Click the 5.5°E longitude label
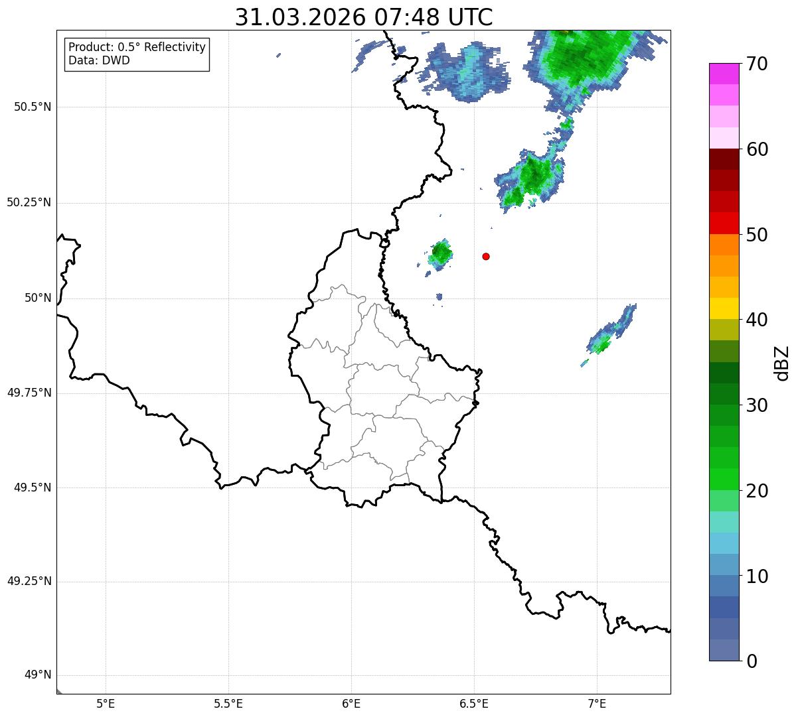Screen dimensions: 798x717 point(228,703)
